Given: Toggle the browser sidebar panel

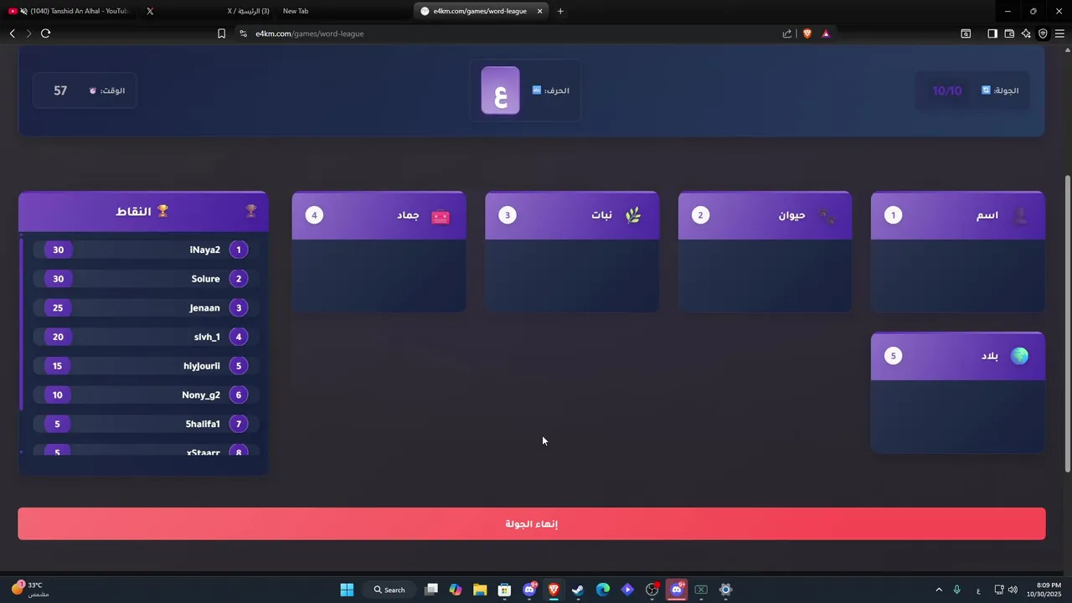Looking at the screenshot, I should [992, 33].
